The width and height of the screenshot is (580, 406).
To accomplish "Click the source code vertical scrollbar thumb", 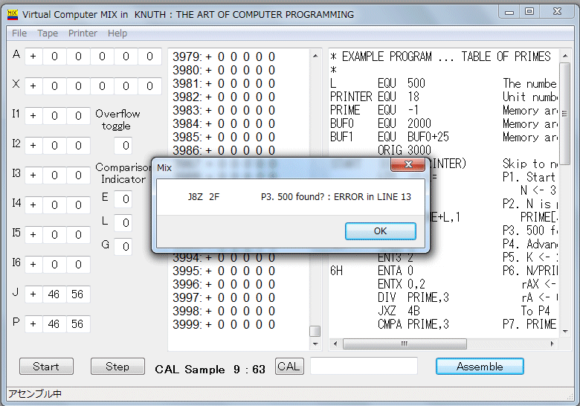I will [x=565, y=114].
